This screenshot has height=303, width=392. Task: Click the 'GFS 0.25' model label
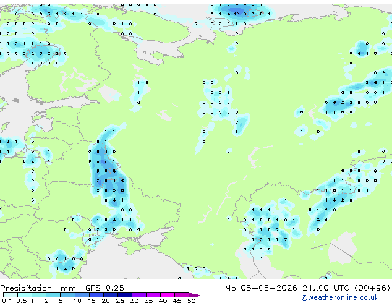click(104, 288)
